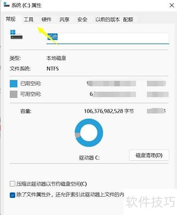Click the drive name input field
Viewport: 177px width, 215px height.
click(108, 38)
